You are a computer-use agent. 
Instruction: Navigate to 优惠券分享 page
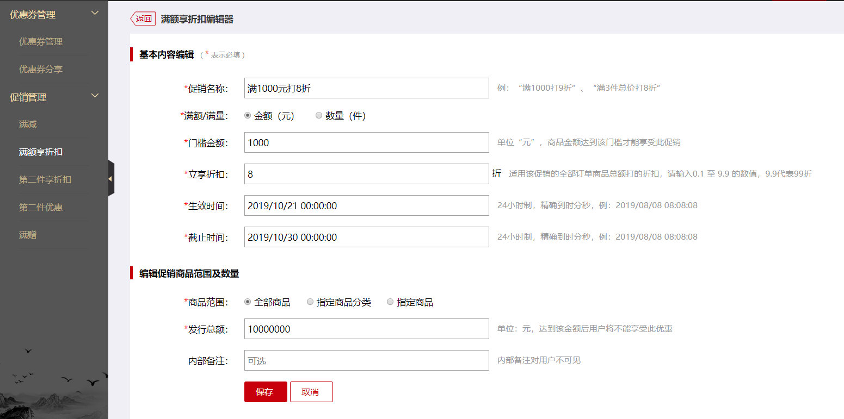coord(42,69)
